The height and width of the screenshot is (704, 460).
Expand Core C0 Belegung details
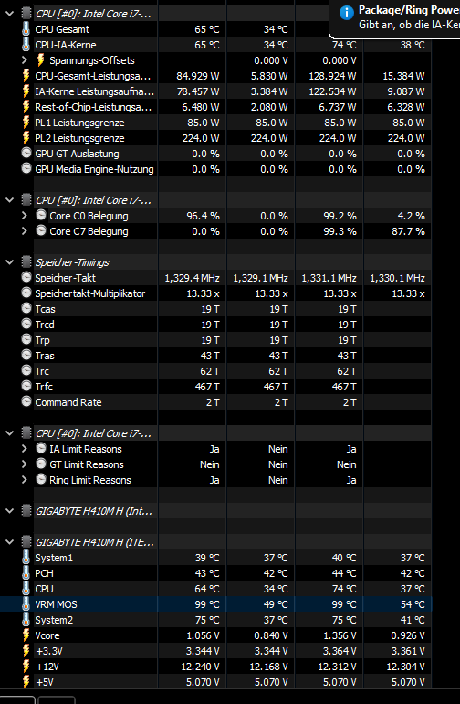point(25,216)
